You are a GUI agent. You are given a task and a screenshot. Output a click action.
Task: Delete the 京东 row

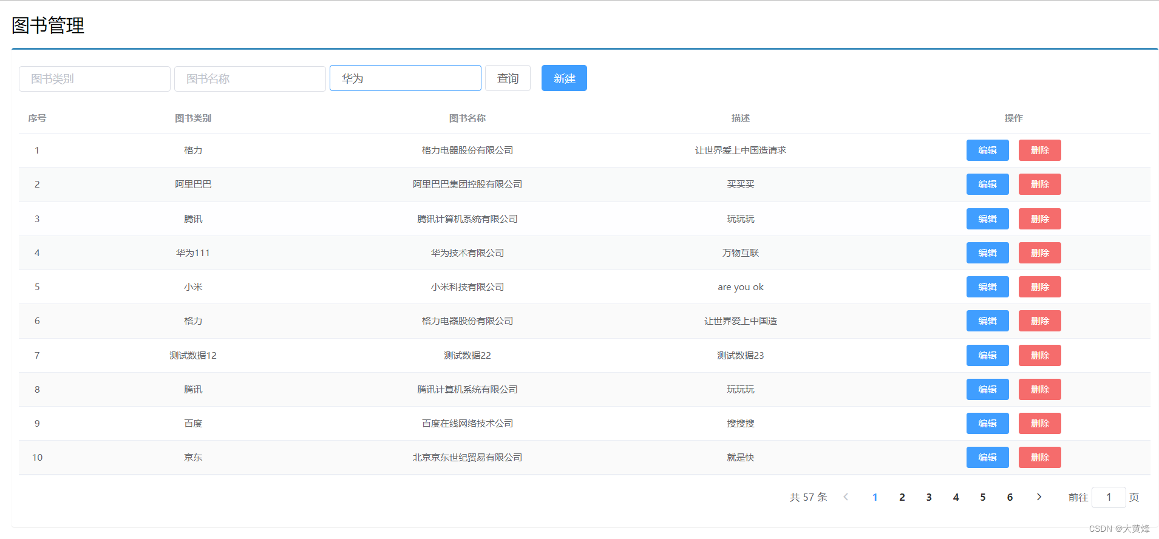tap(1039, 458)
